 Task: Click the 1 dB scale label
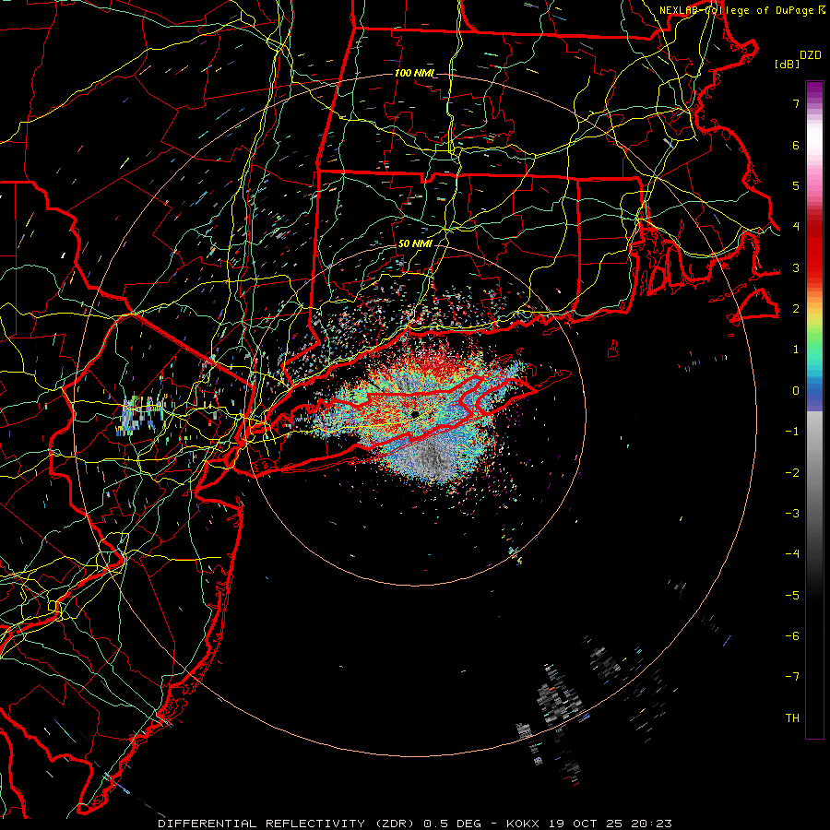click(796, 350)
